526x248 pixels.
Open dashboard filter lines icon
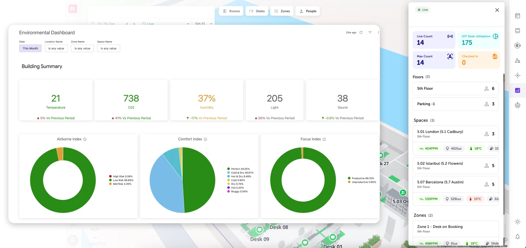point(370,32)
